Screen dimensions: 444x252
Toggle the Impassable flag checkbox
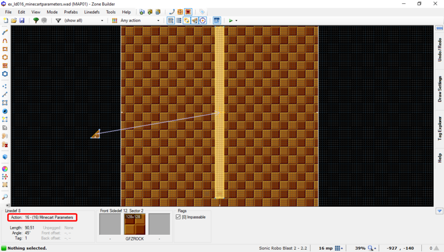coord(178,217)
